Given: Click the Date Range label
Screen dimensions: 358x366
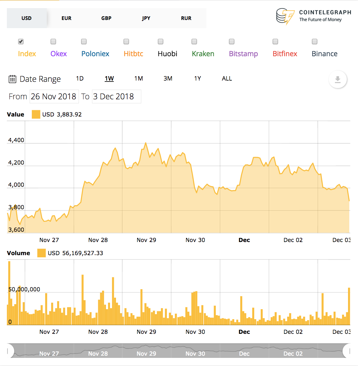Looking at the screenshot, I should pos(40,79).
